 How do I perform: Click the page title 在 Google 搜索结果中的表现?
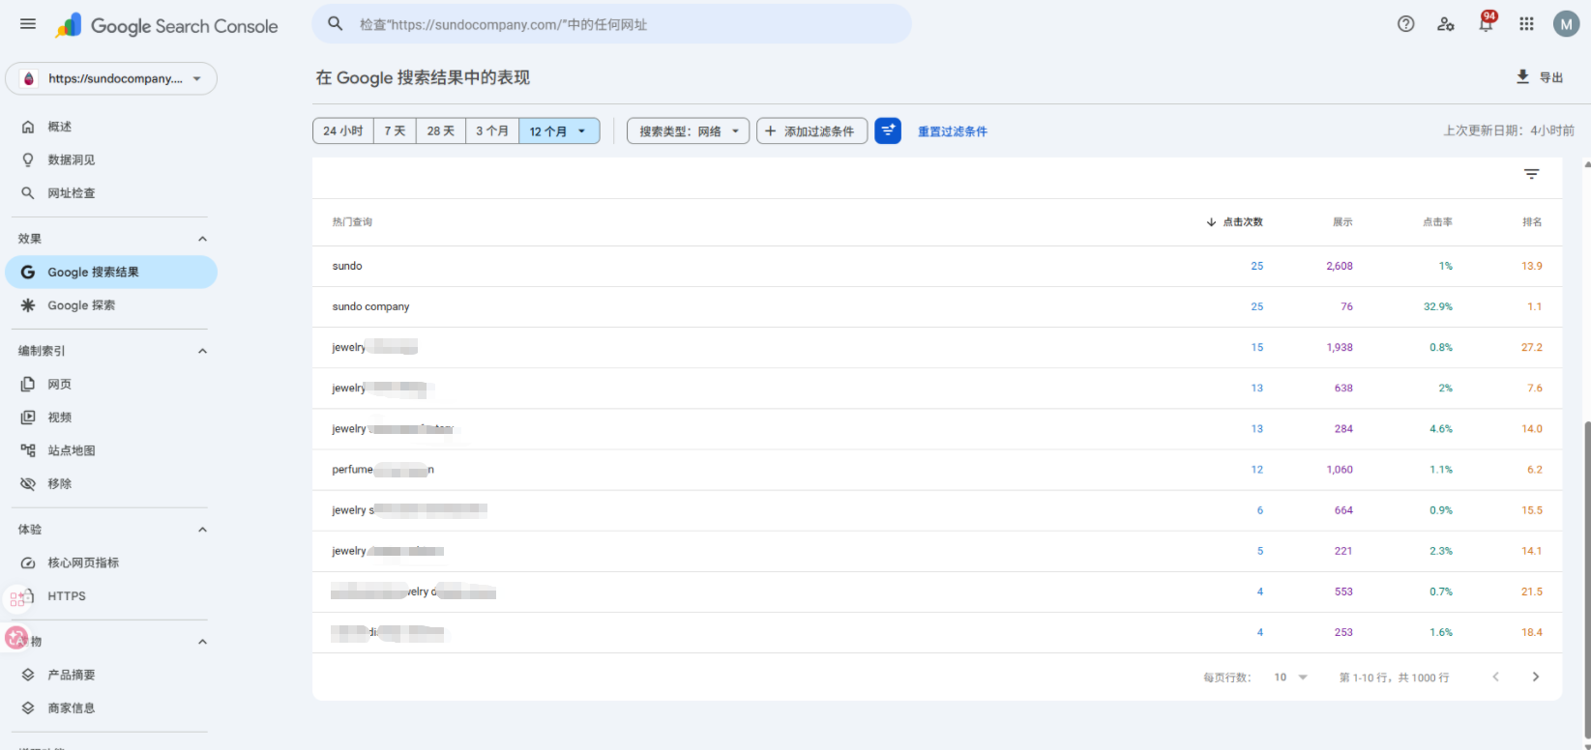(x=423, y=77)
